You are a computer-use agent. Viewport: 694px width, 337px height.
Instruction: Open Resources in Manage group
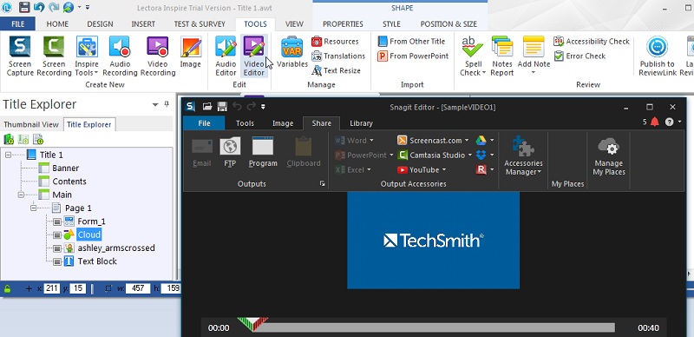tap(335, 41)
